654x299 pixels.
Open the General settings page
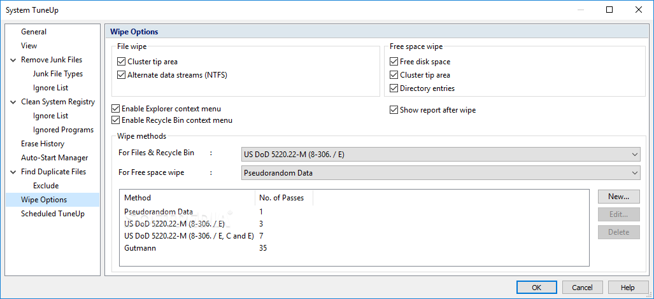coord(34,32)
